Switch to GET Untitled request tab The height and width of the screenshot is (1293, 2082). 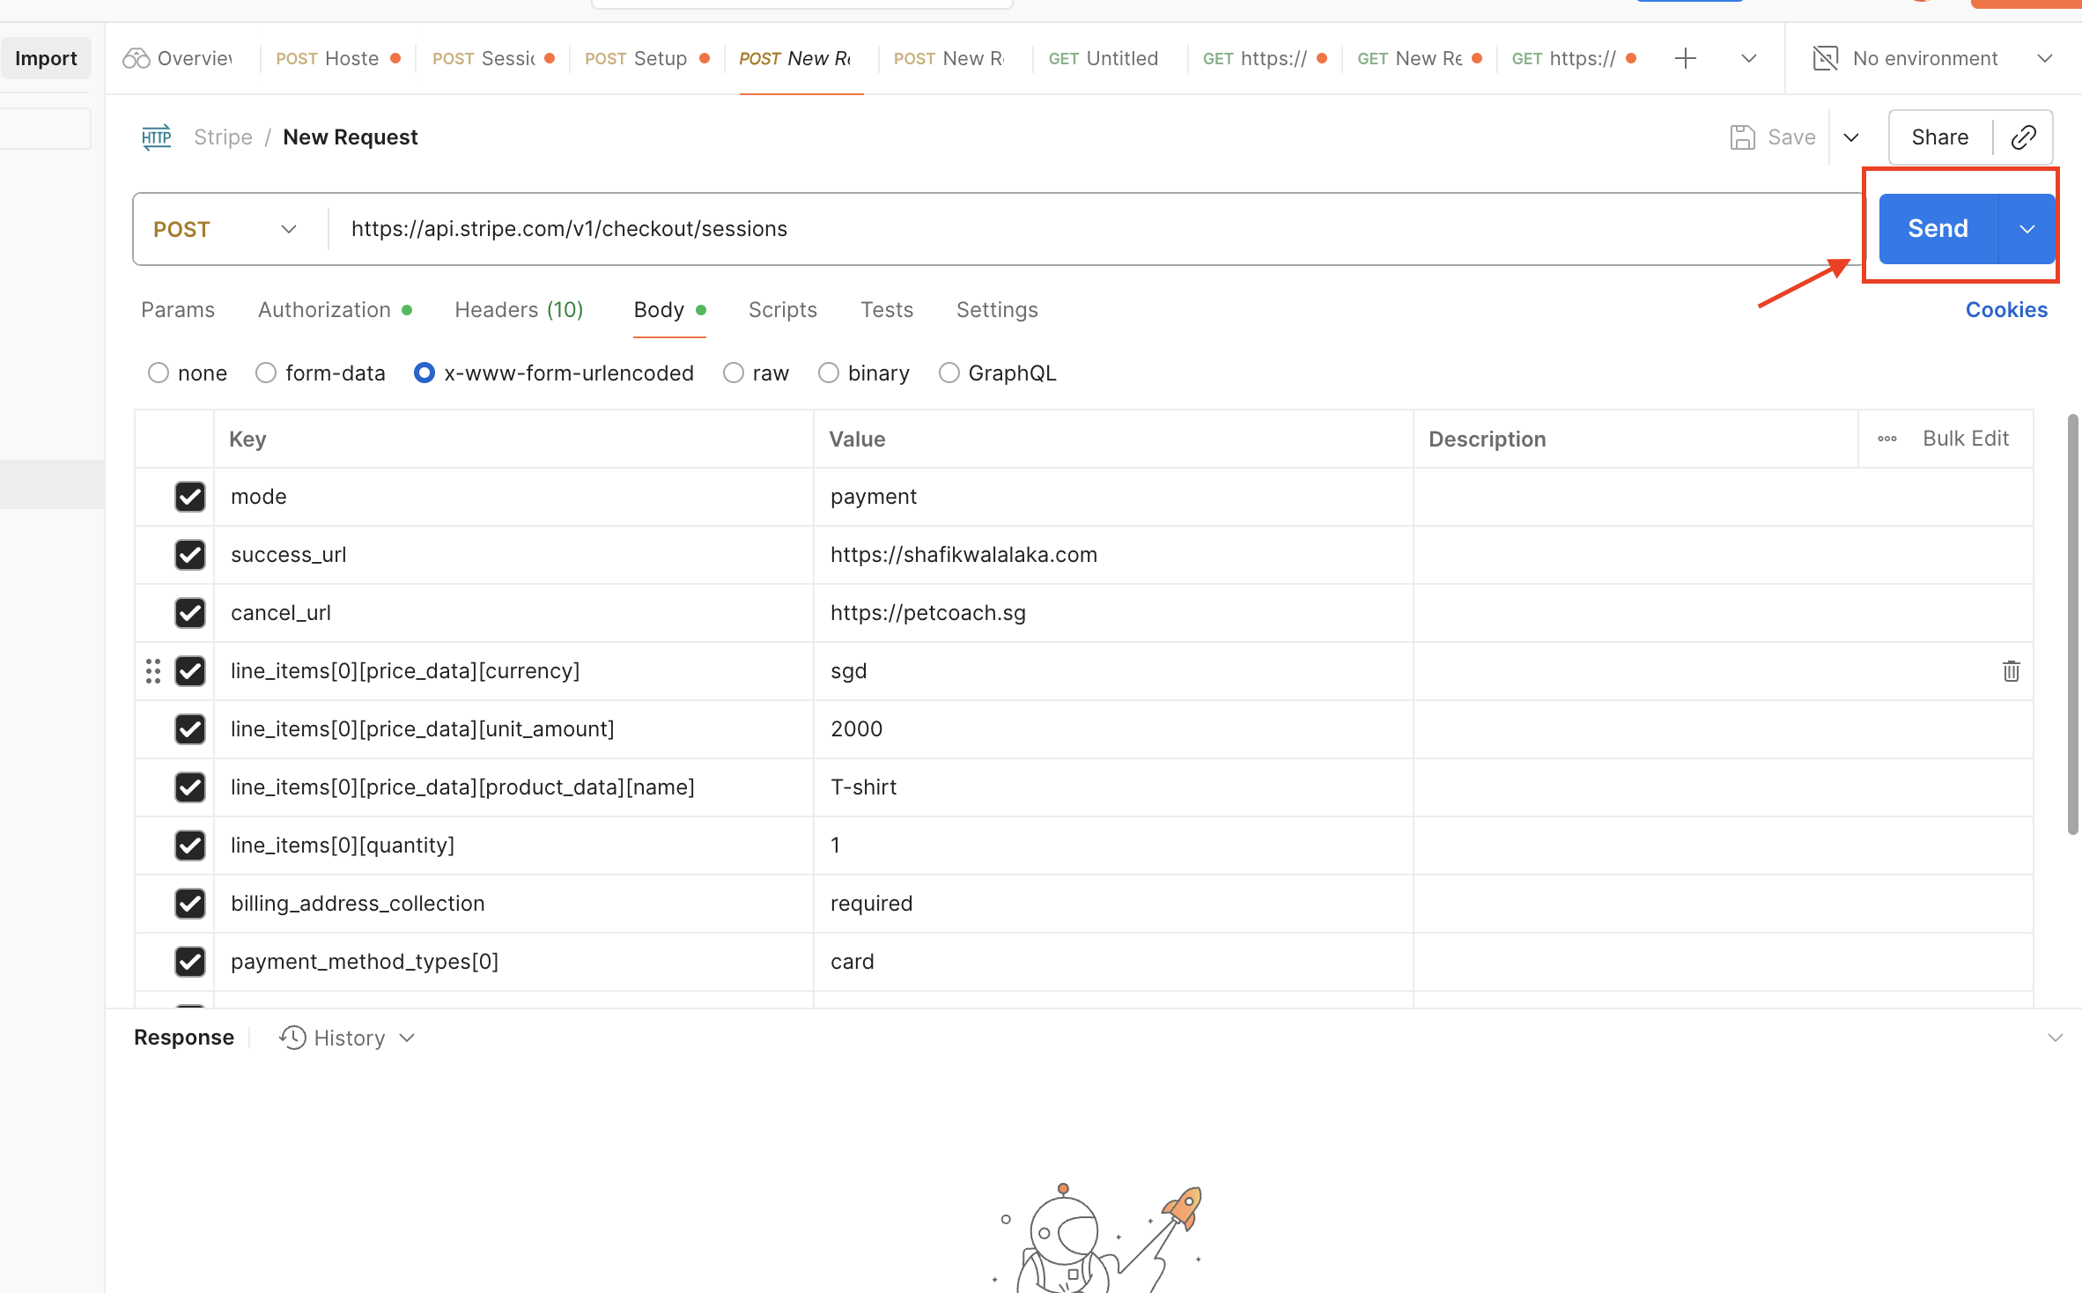[x=1103, y=58]
